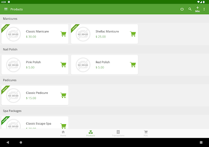Tap Classic Pedicure no-image thumbnail
Viewport: 209px width, 147px height.
[x=13, y=96]
